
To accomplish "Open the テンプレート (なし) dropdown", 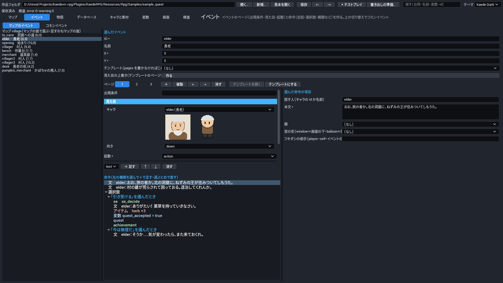I will [x=331, y=68].
